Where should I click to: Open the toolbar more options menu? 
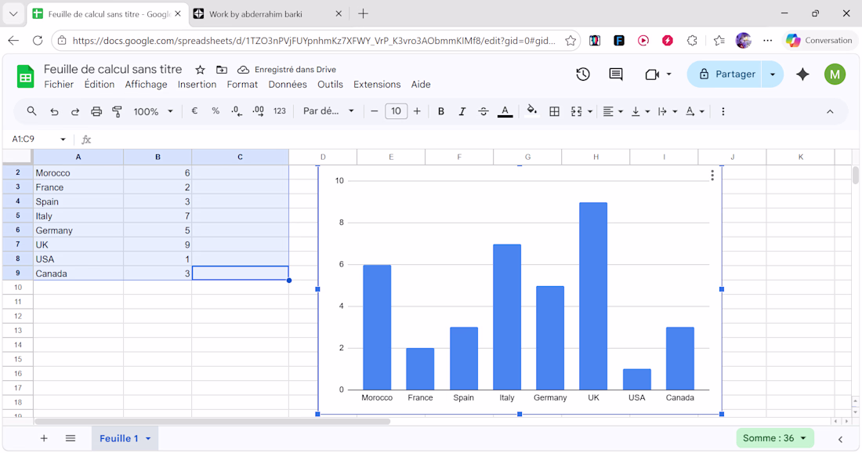click(x=723, y=111)
